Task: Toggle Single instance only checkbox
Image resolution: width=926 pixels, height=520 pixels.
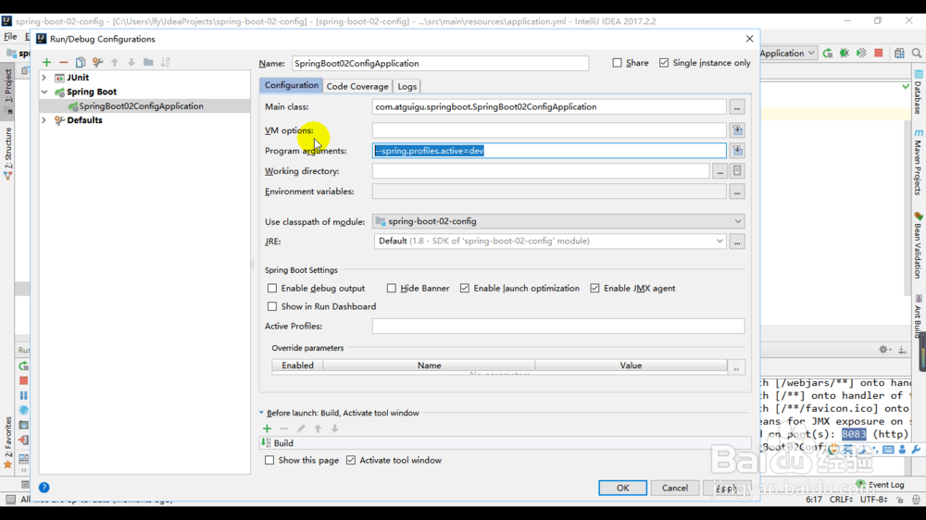Action: [x=664, y=63]
